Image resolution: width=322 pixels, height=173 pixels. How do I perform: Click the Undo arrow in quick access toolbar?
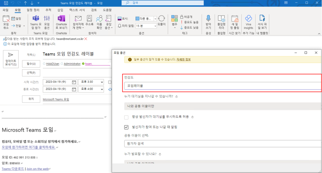13,3
